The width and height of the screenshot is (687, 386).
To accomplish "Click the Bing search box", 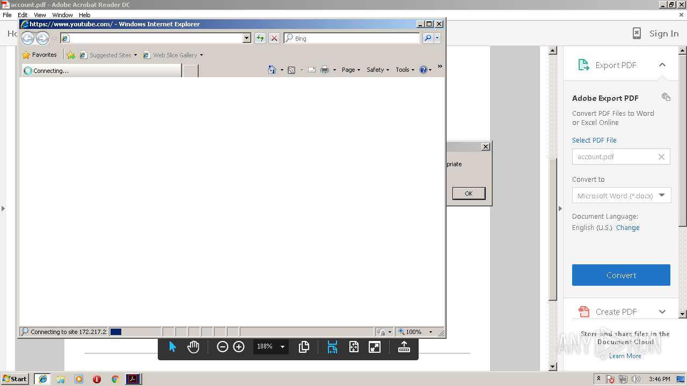I will click(352, 38).
